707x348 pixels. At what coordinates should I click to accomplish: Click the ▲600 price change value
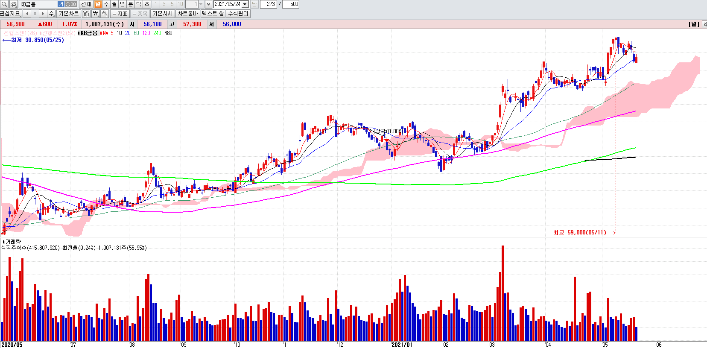click(45, 24)
